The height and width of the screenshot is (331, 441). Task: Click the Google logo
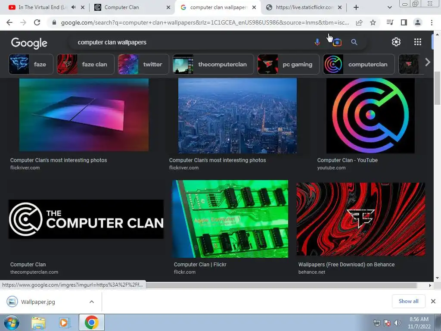[x=29, y=43]
